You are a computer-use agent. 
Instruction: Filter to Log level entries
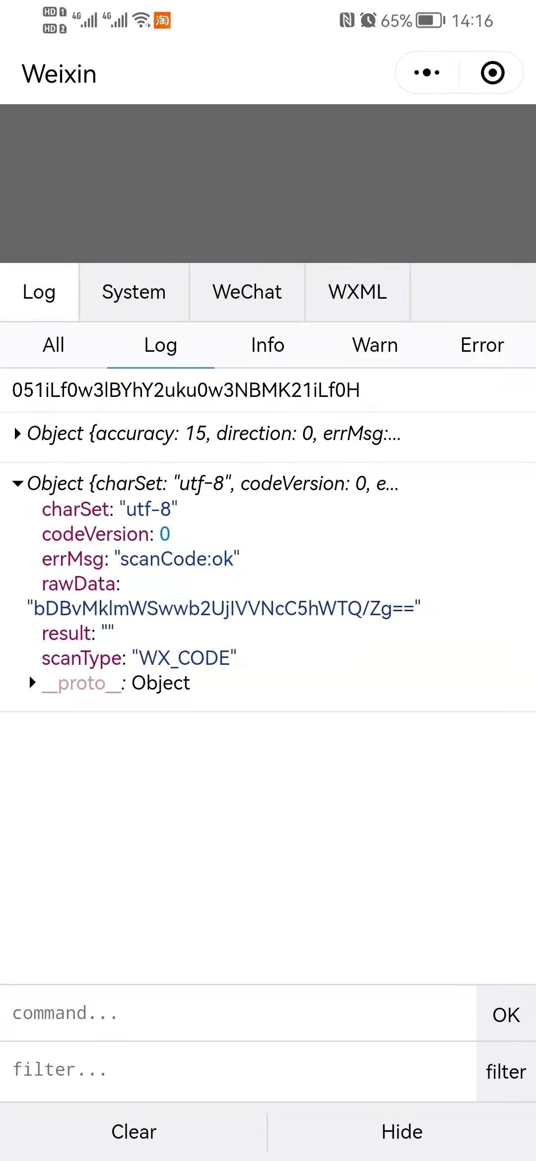coord(161,345)
